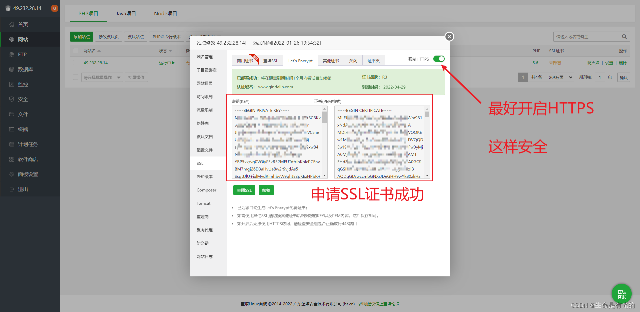Click the terminal icon beside 终端

pyautogui.click(x=12, y=129)
